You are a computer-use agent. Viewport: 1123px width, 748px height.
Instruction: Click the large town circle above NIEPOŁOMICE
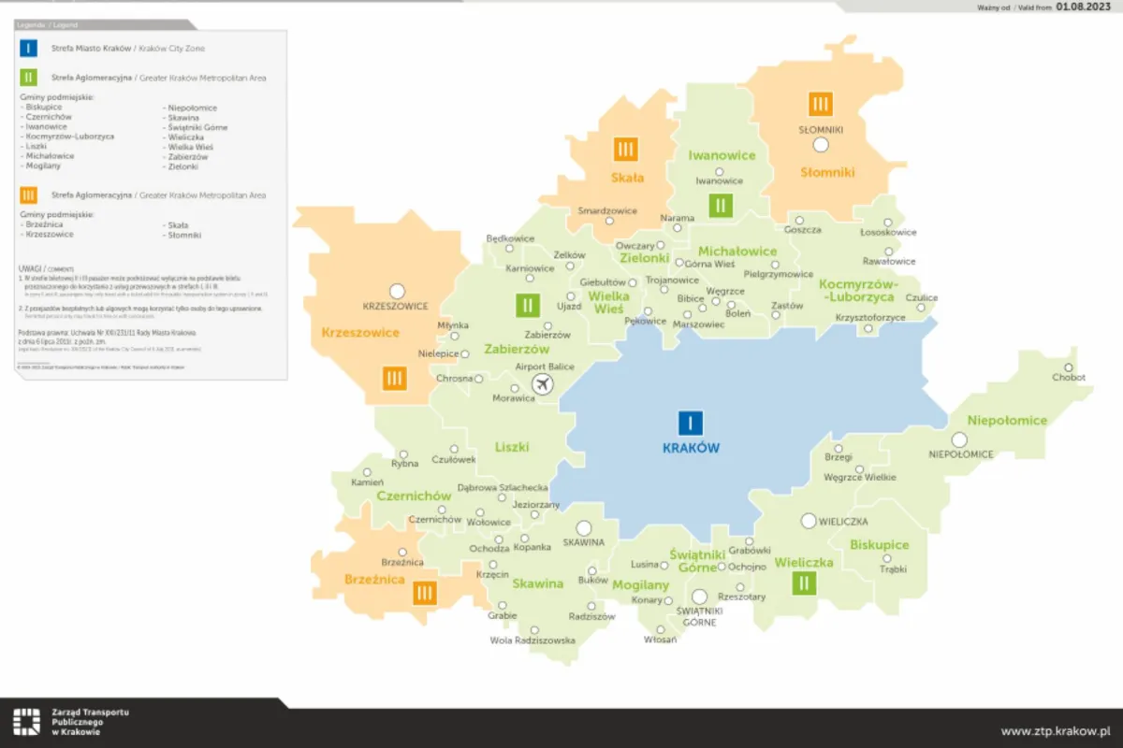pos(959,439)
